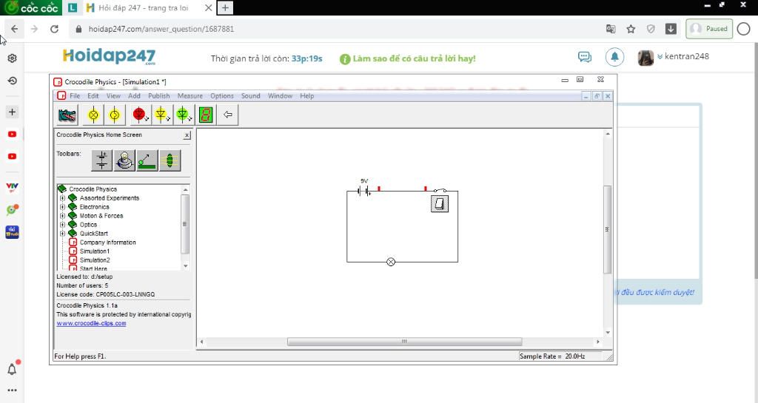Open the Publish menu
The image size is (758, 403).
tap(159, 95)
